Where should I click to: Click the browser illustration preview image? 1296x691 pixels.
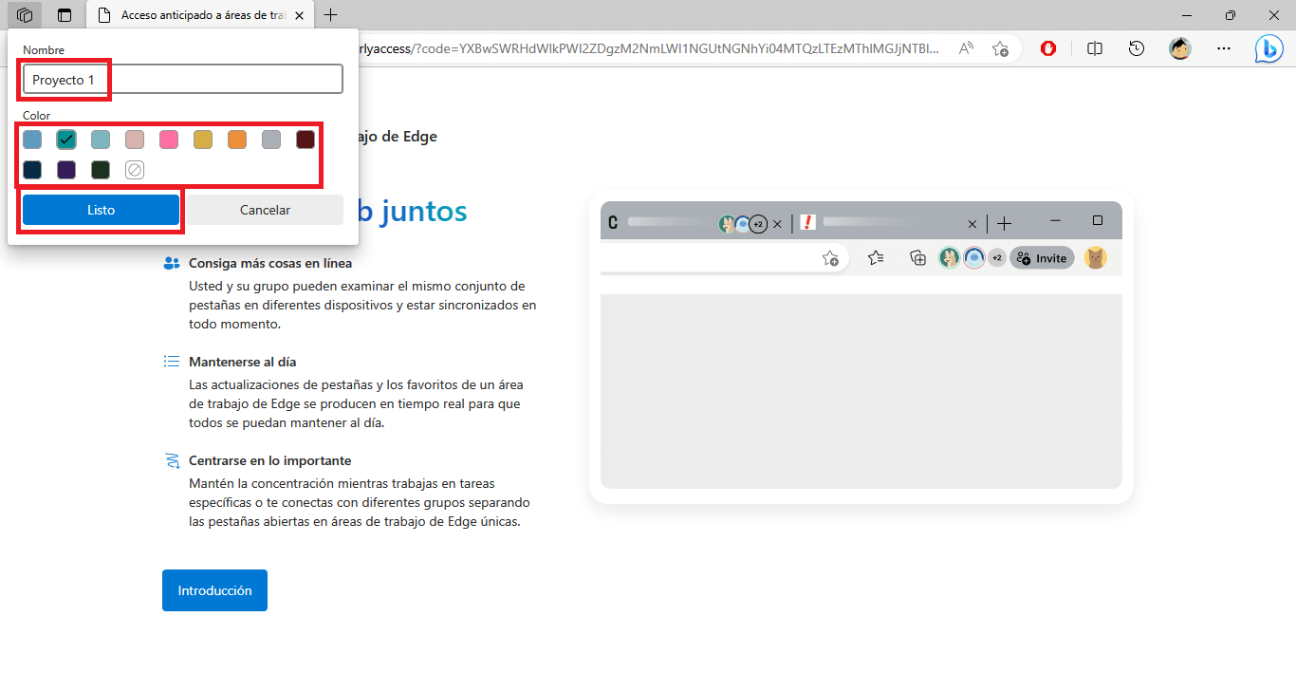click(x=861, y=346)
